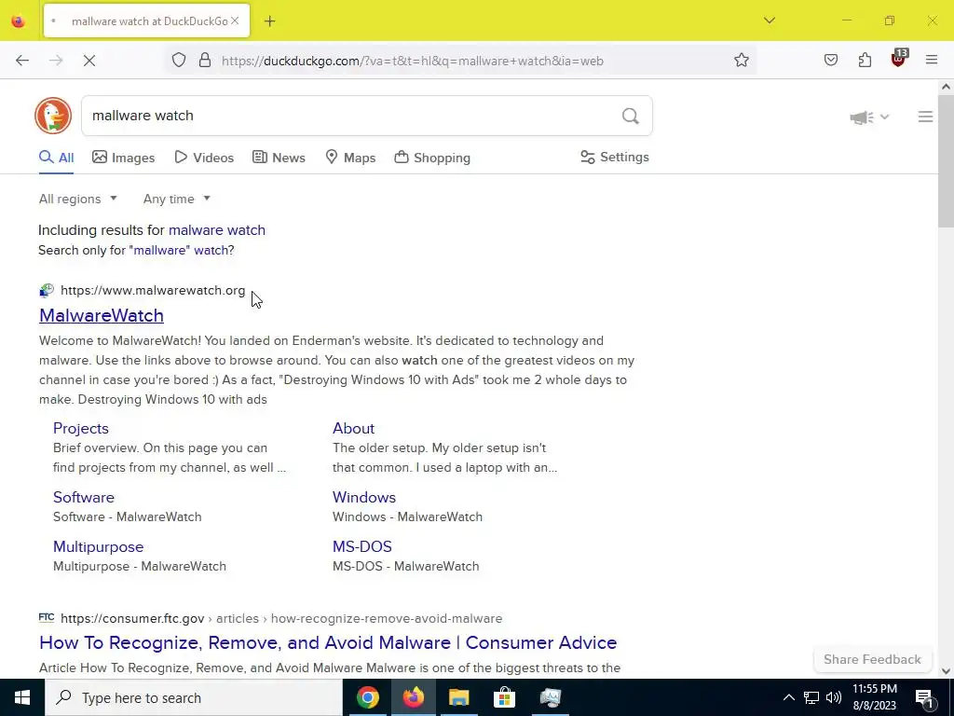Image resolution: width=954 pixels, height=716 pixels.
Task: Click the page vertical scrollbar thumb
Action: (946, 161)
